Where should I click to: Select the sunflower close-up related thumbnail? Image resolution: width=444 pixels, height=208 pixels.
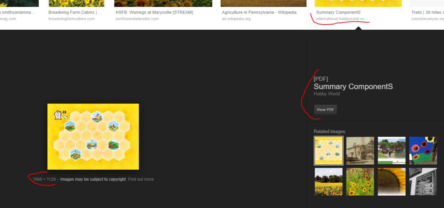pyautogui.click(x=392, y=182)
